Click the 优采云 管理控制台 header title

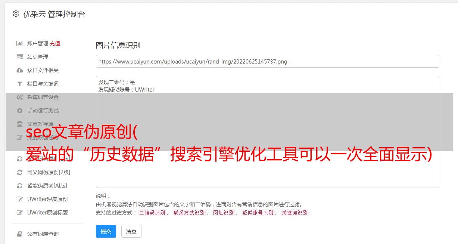[x=54, y=14]
